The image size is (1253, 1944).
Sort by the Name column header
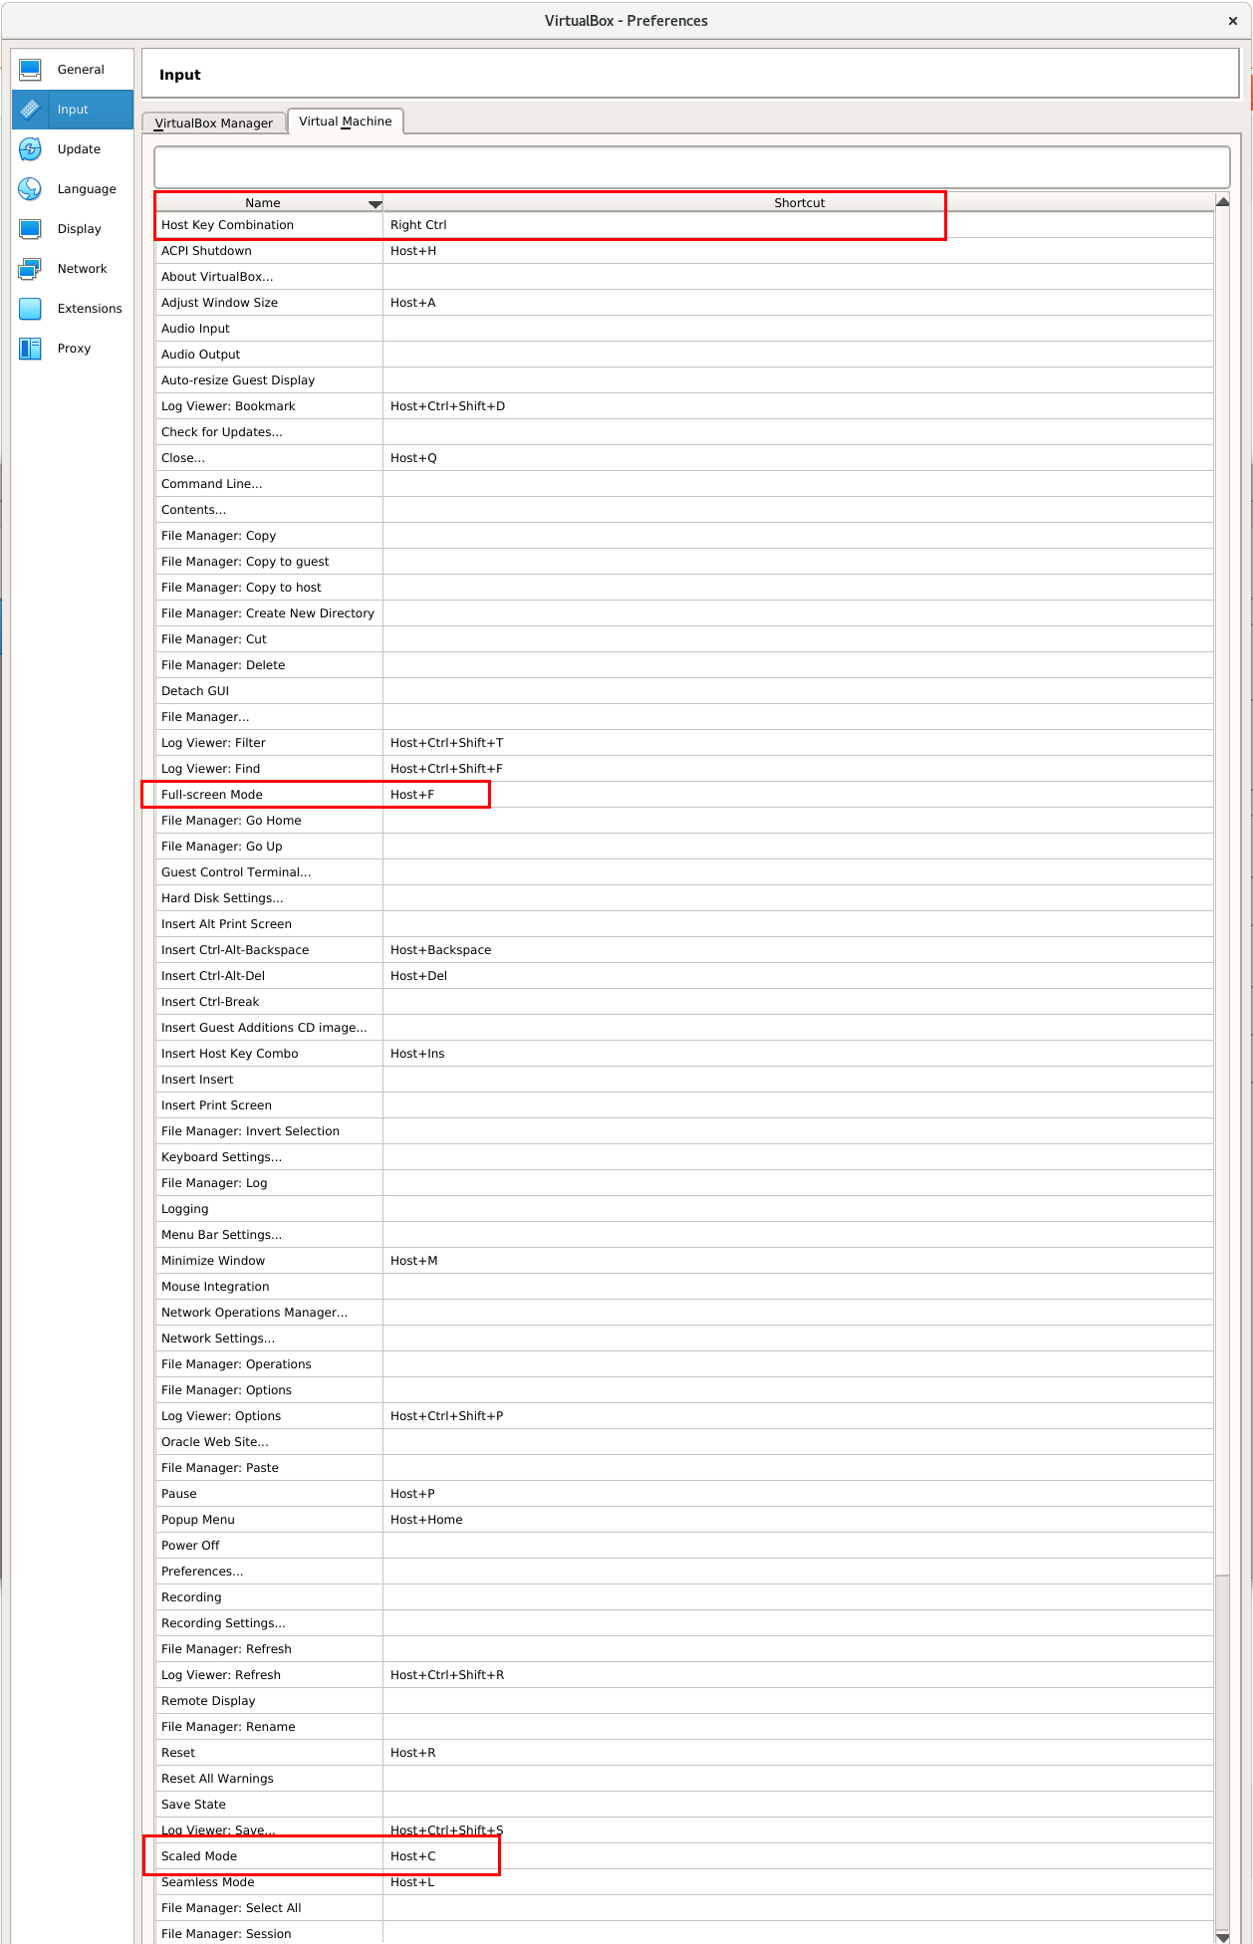pyautogui.click(x=269, y=202)
